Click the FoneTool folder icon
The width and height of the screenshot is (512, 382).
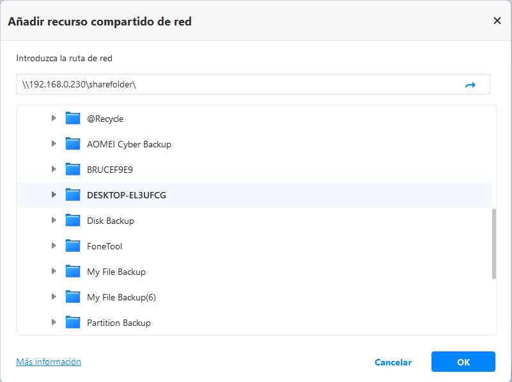[73, 246]
